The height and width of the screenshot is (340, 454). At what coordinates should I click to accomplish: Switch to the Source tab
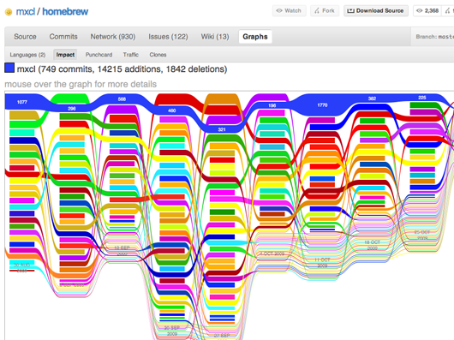[x=25, y=37]
